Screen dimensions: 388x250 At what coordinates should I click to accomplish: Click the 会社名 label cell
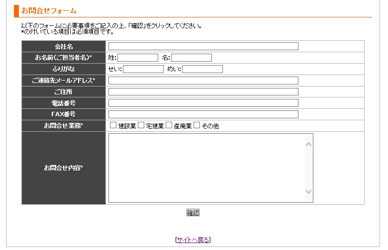click(x=64, y=46)
